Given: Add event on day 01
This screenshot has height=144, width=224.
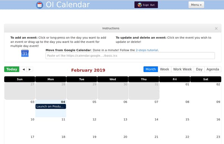Looking at the screenshot, I should tap(175, 91).
